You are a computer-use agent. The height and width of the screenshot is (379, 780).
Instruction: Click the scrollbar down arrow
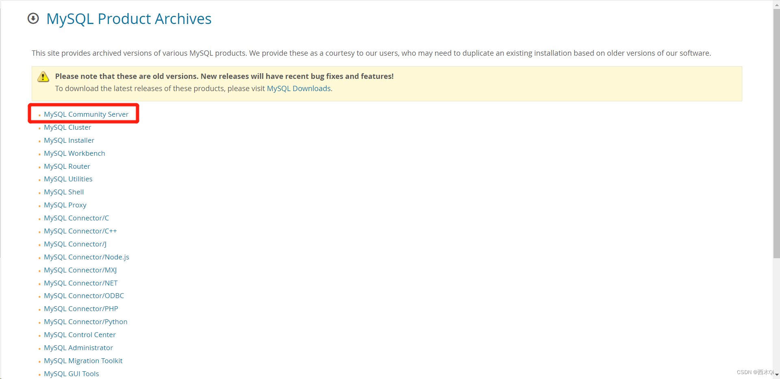(776, 375)
